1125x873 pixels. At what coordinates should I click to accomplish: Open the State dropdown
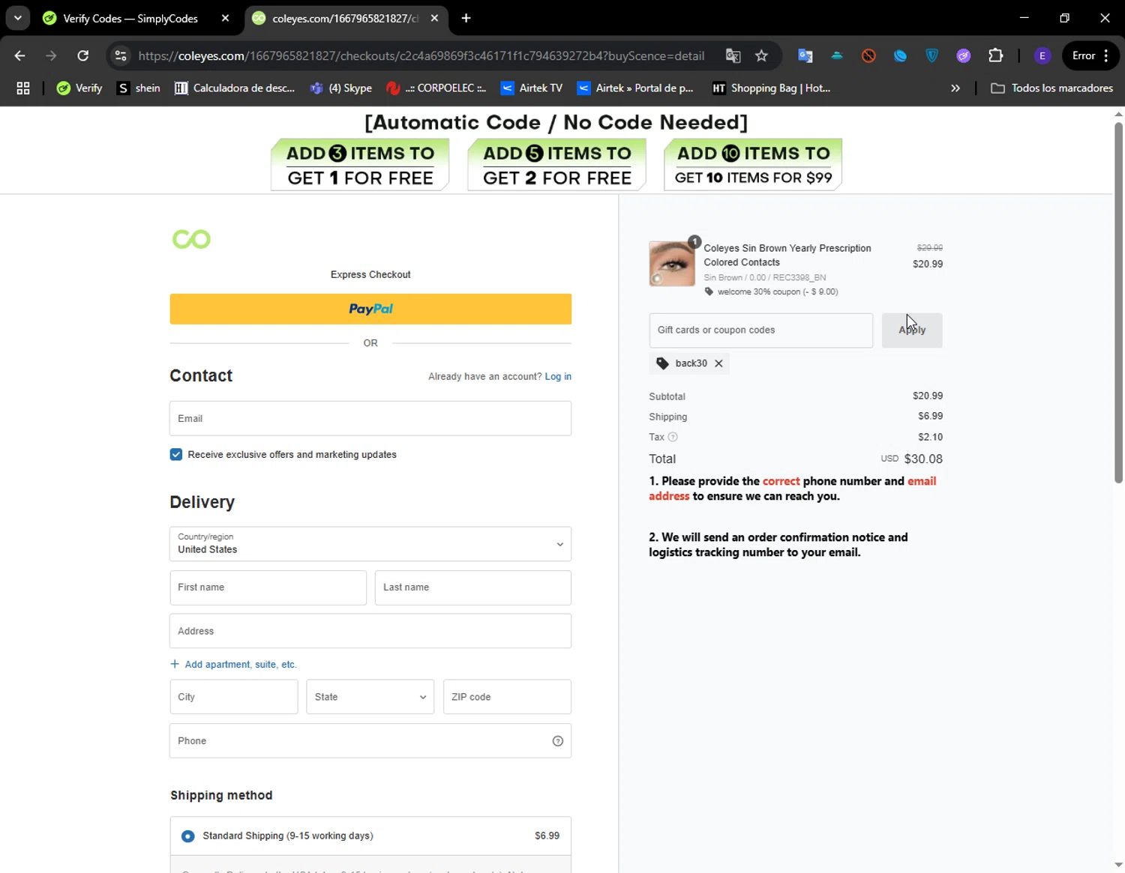click(x=370, y=697)
